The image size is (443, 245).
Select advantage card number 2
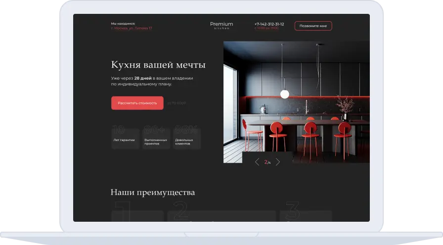tap(221, 216)
